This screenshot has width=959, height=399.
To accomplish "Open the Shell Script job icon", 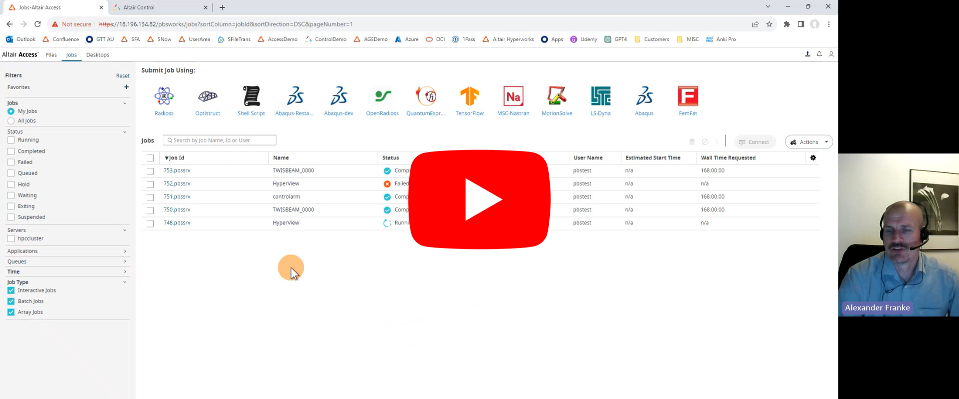I will 251,96.
